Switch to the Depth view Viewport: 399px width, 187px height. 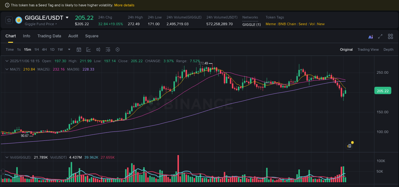388,49
